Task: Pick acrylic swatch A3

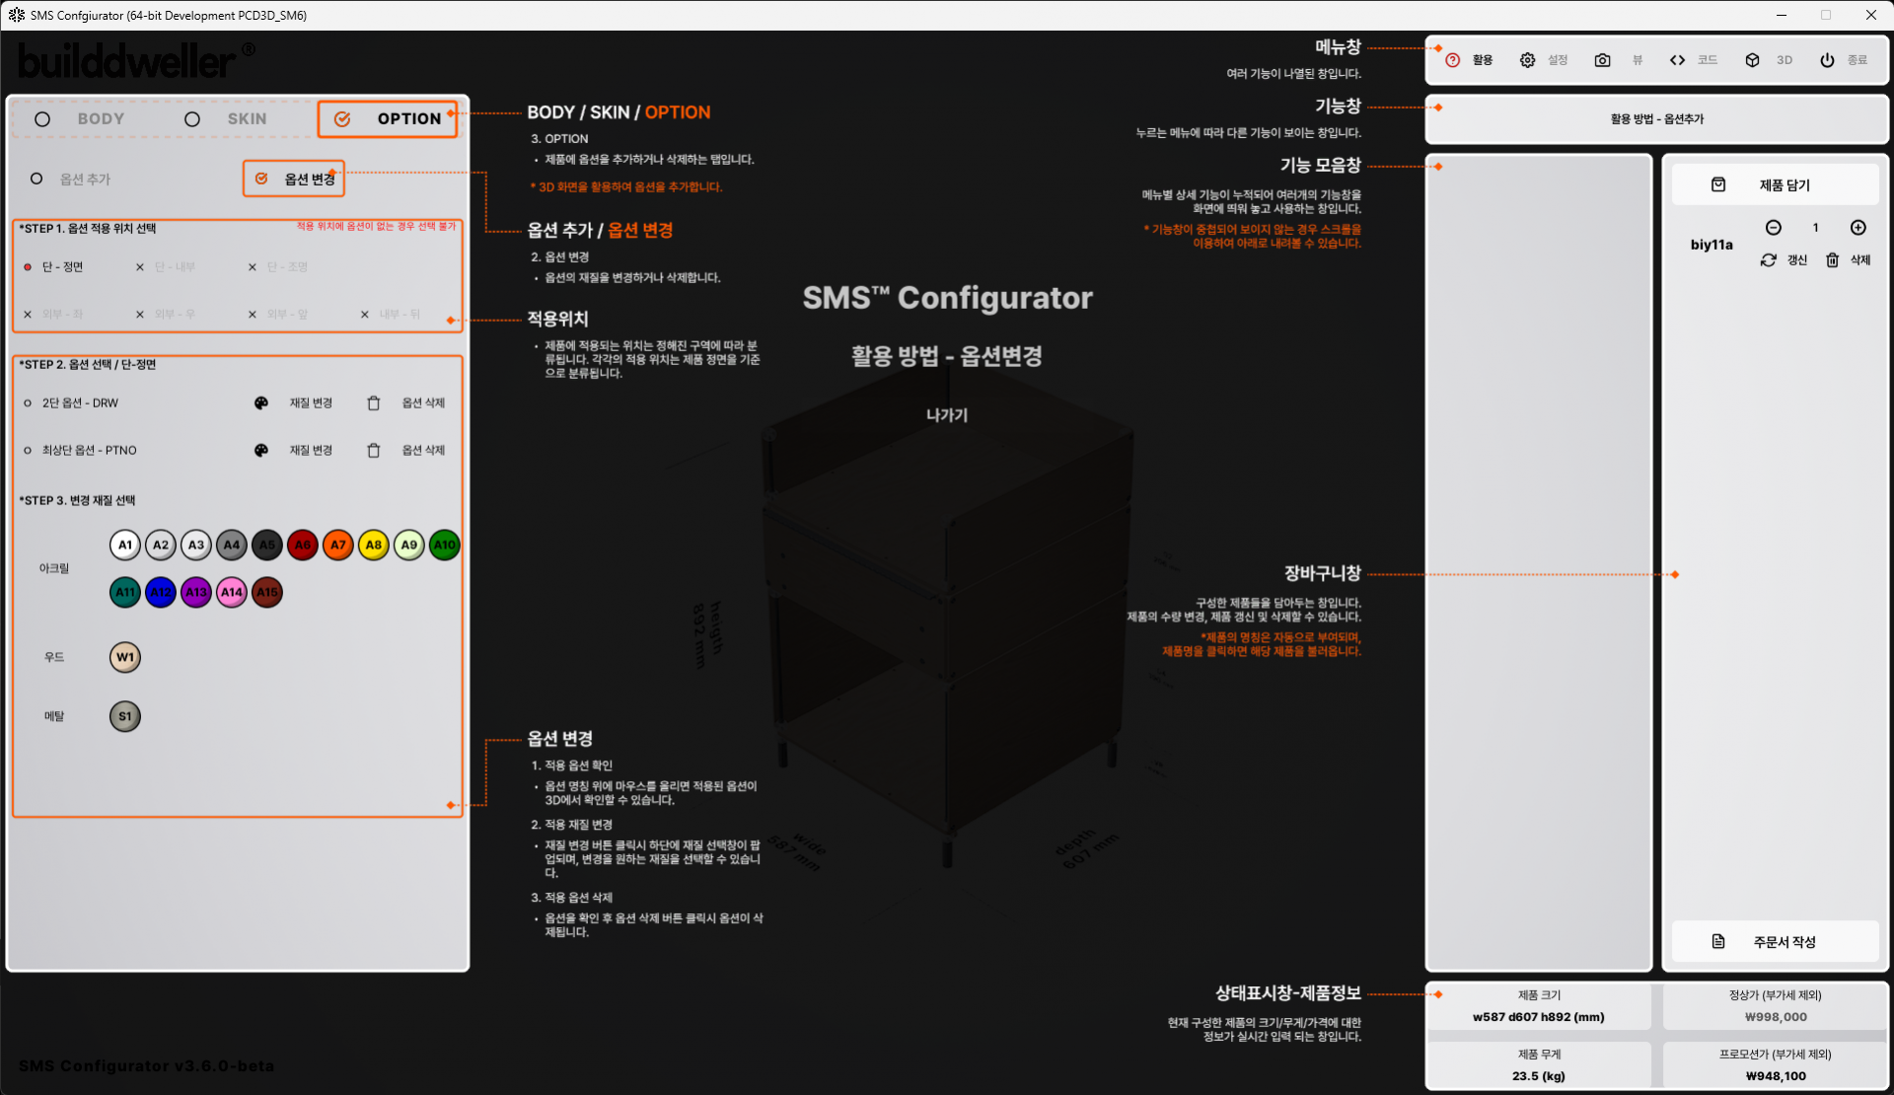Action: pos(196,546)
